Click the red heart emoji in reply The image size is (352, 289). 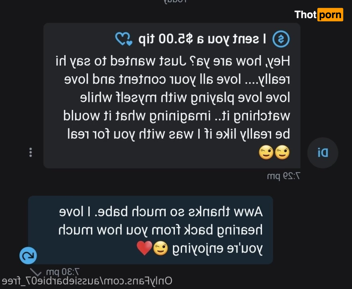(x=144, y=248)
